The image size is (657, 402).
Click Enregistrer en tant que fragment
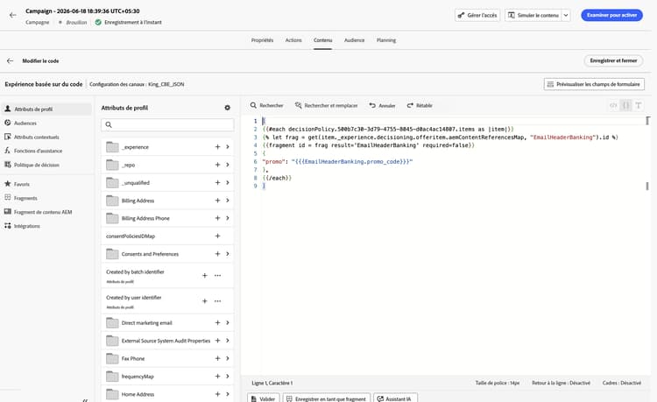327,398
